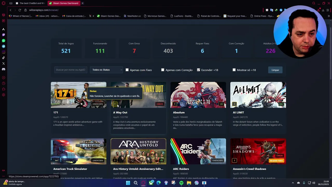This screenshot has width=332, height=187.
Task: Click the ERROR badge on A Way Out
Action: coord(160,104)
